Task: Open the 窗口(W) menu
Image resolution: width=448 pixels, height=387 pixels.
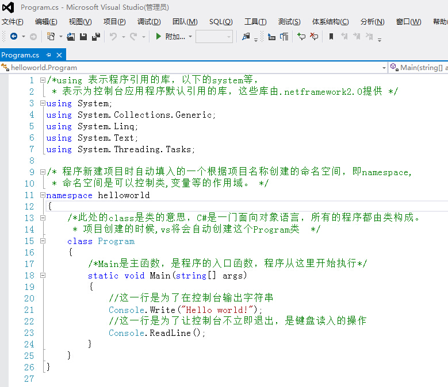Action: [x=408, y=22]
